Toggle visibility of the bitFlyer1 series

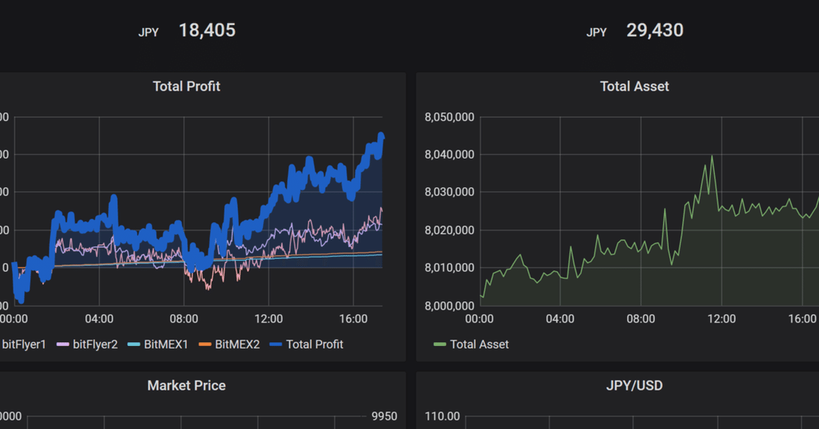(x=24, y=344)
